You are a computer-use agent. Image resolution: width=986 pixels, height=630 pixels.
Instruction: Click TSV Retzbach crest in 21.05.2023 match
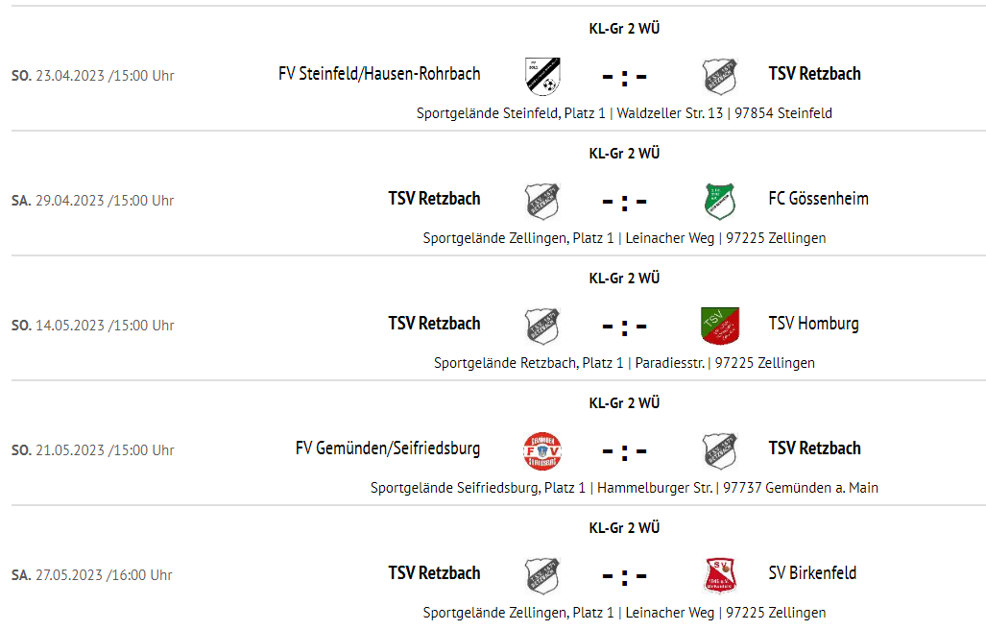(x=720, y=450)
